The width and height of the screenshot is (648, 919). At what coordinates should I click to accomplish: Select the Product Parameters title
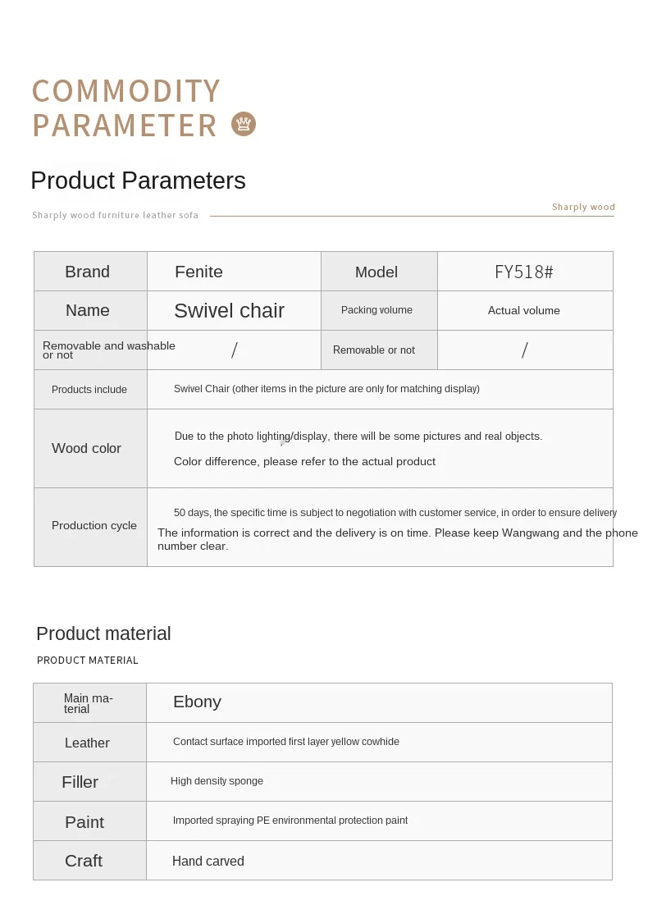coord(139,181)
